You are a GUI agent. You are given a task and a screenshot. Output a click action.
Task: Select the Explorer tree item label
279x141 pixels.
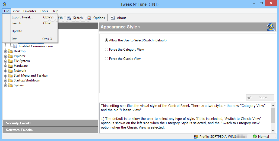20,56
